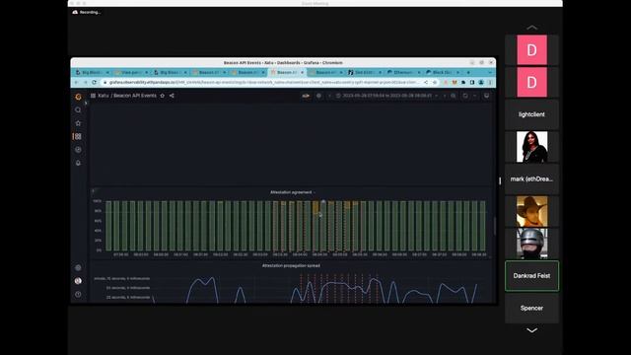Star the Beacon API Events dashboard
This screenshot has width=631, height=355.
(x=162, y=96)
